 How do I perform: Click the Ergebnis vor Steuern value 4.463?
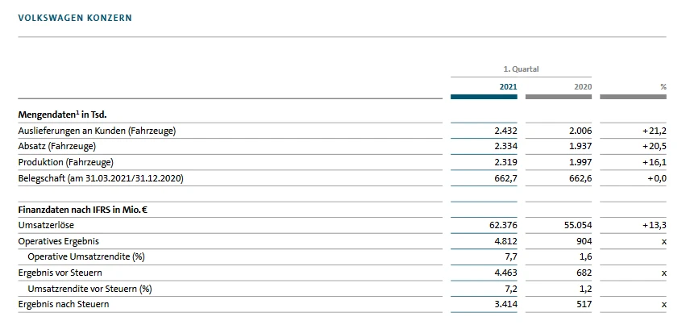[505, 273]
